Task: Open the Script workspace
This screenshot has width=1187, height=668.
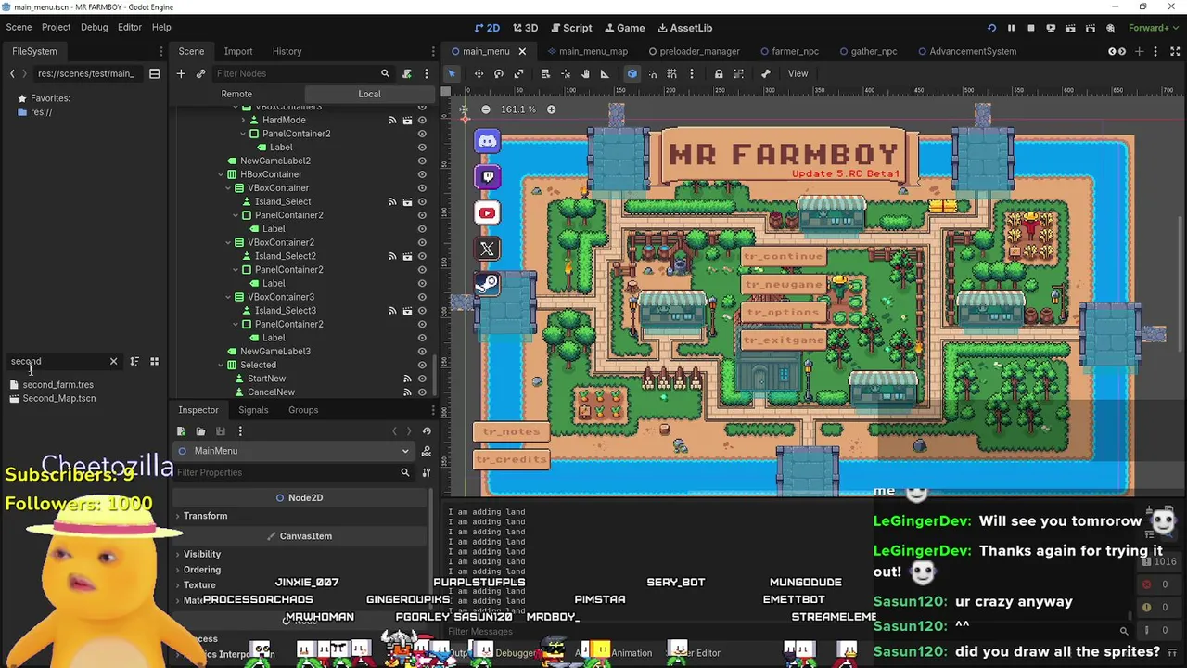Action: pos(570,28)
